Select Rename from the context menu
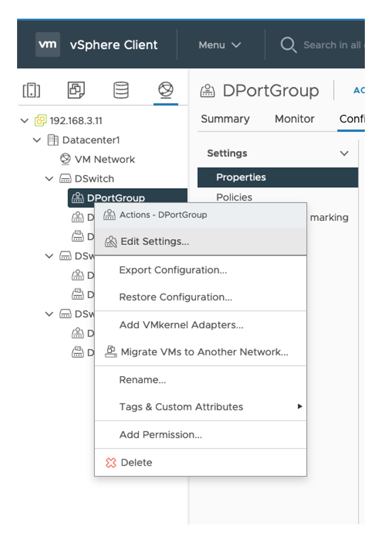383x543 pixels. tap(201, 380)
